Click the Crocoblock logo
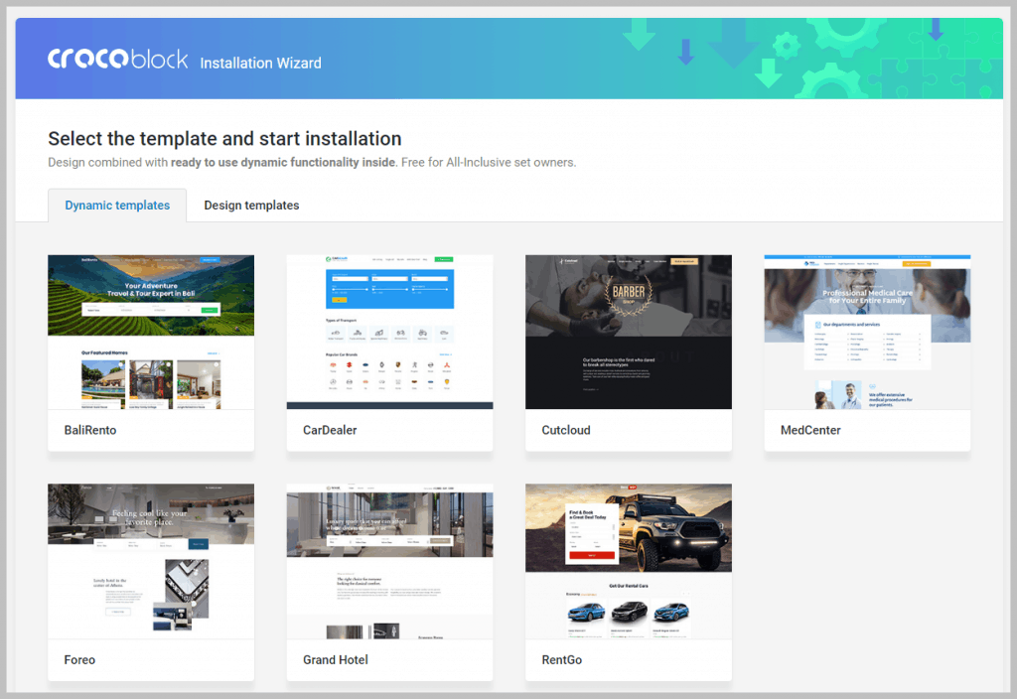The height and width of the screenshot is (699, 1017). click(117, 60)
